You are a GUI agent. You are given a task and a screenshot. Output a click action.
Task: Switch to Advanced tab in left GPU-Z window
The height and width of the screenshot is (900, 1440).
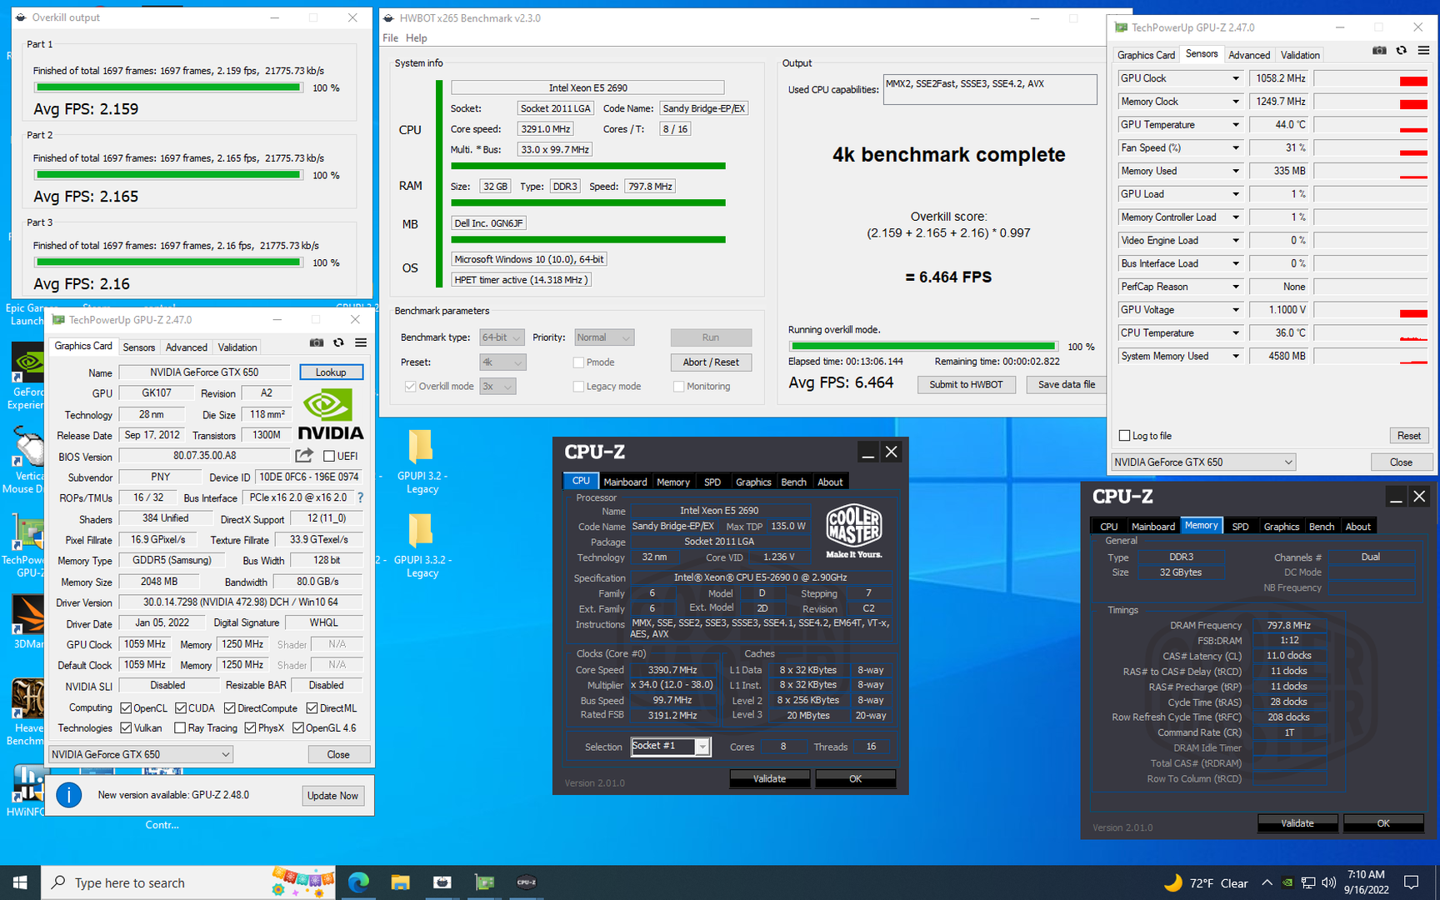[x=187, y=347]
